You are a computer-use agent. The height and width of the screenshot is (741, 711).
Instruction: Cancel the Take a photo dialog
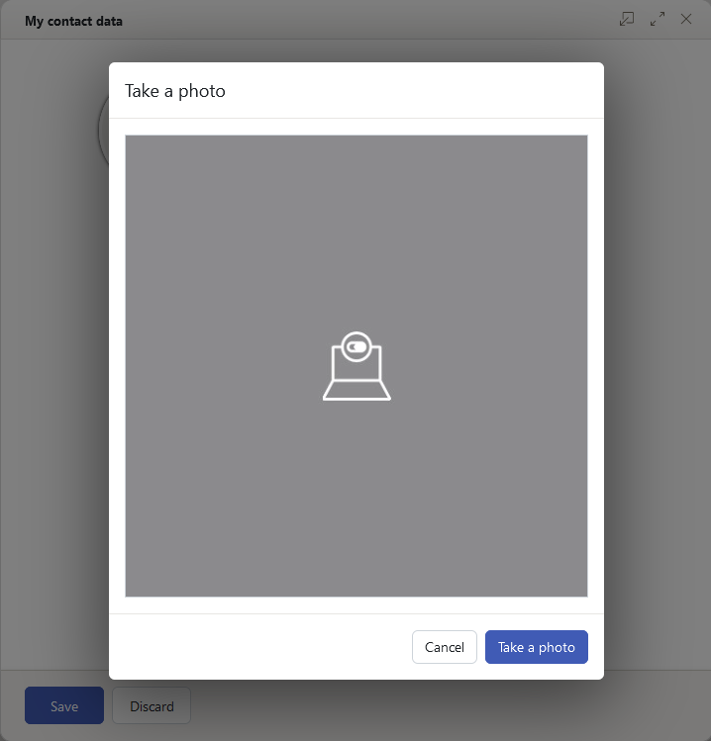[445, 647]
